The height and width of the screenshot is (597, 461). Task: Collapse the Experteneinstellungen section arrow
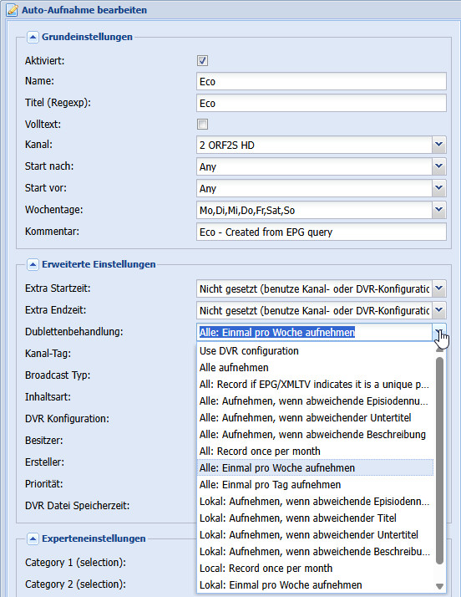33,538
